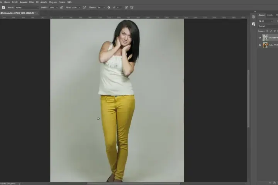Click the Fluss flow value field

point(75,8)
